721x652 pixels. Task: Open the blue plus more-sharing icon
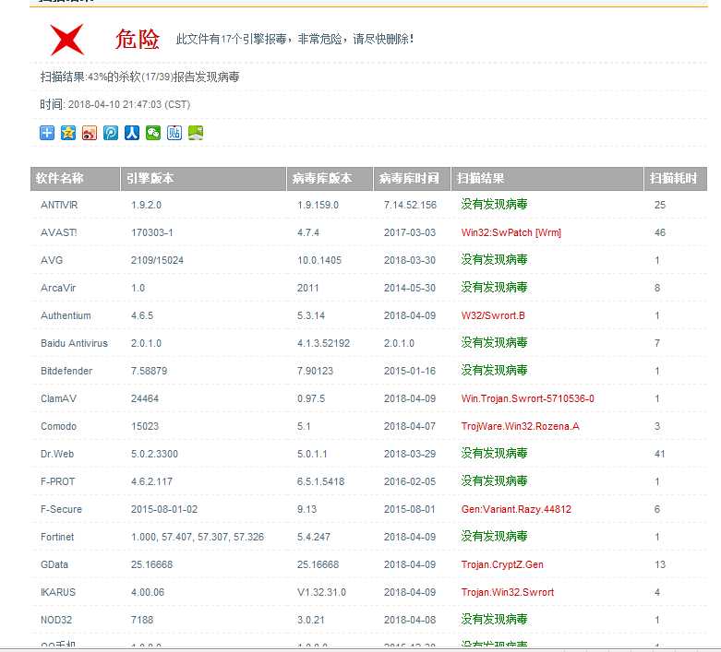(47, 133)
